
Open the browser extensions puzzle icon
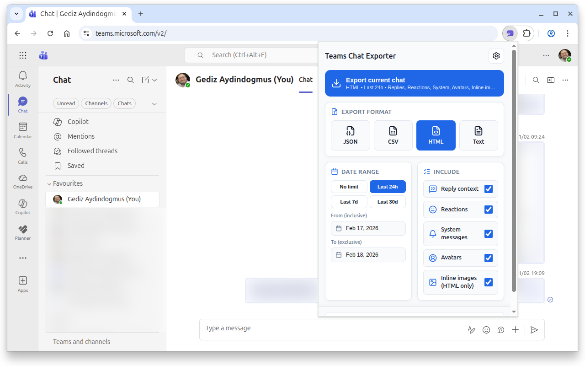point(526,33)
